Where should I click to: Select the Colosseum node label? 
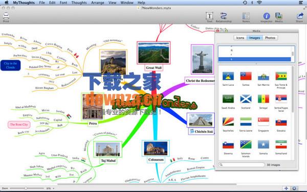[x=156, y=160]
